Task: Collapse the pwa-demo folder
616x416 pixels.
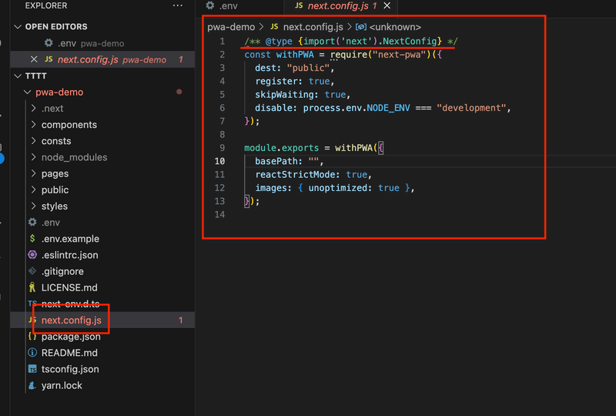Action: [27, 92]
